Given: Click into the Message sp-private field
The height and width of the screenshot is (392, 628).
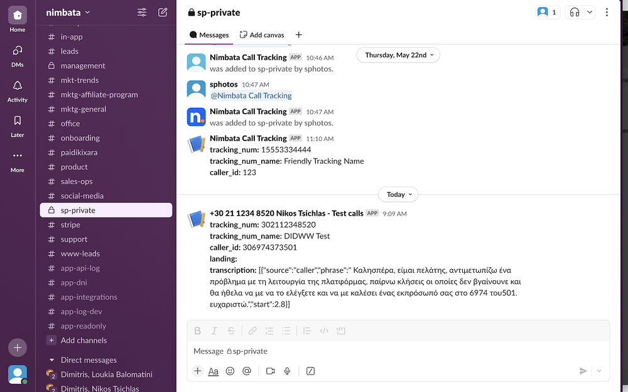Looking at the screenshot, I should 398,351.
